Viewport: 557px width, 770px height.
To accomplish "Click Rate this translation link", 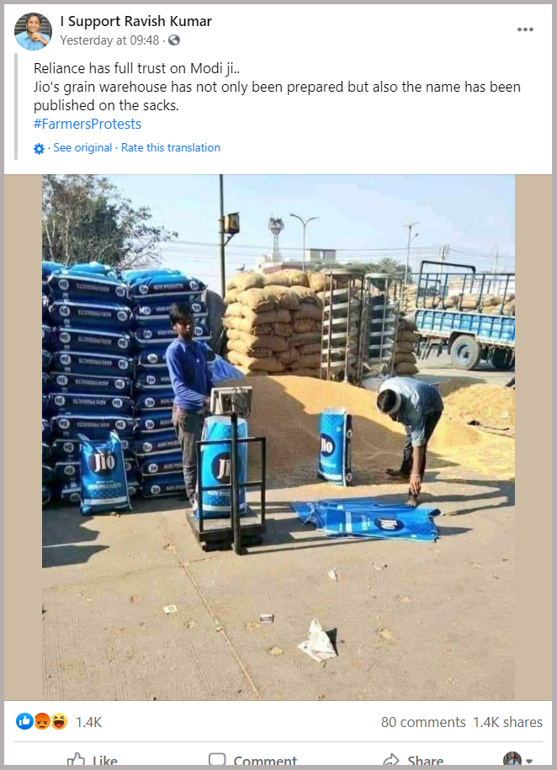I will [171, 148].
